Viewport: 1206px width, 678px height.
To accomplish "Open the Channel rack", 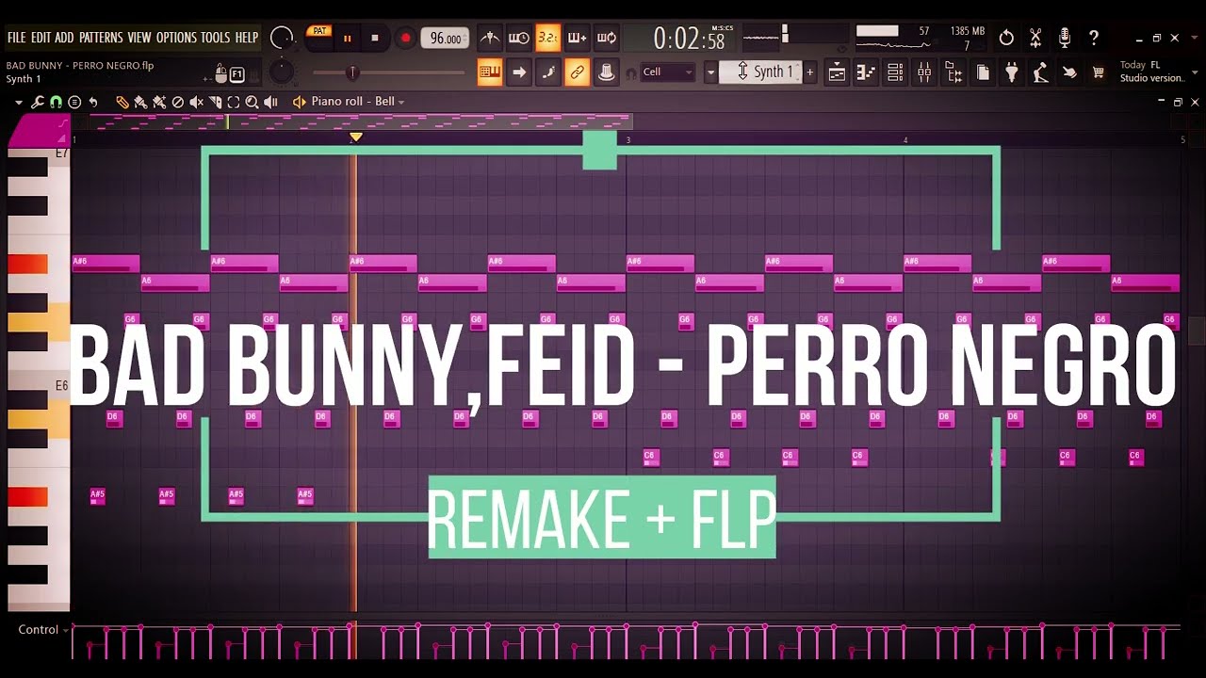I will point(895,73).
